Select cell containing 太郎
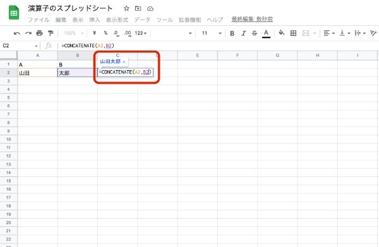This screenshot has width=379, height=247. pyautogui.click(x=77, y=73)
